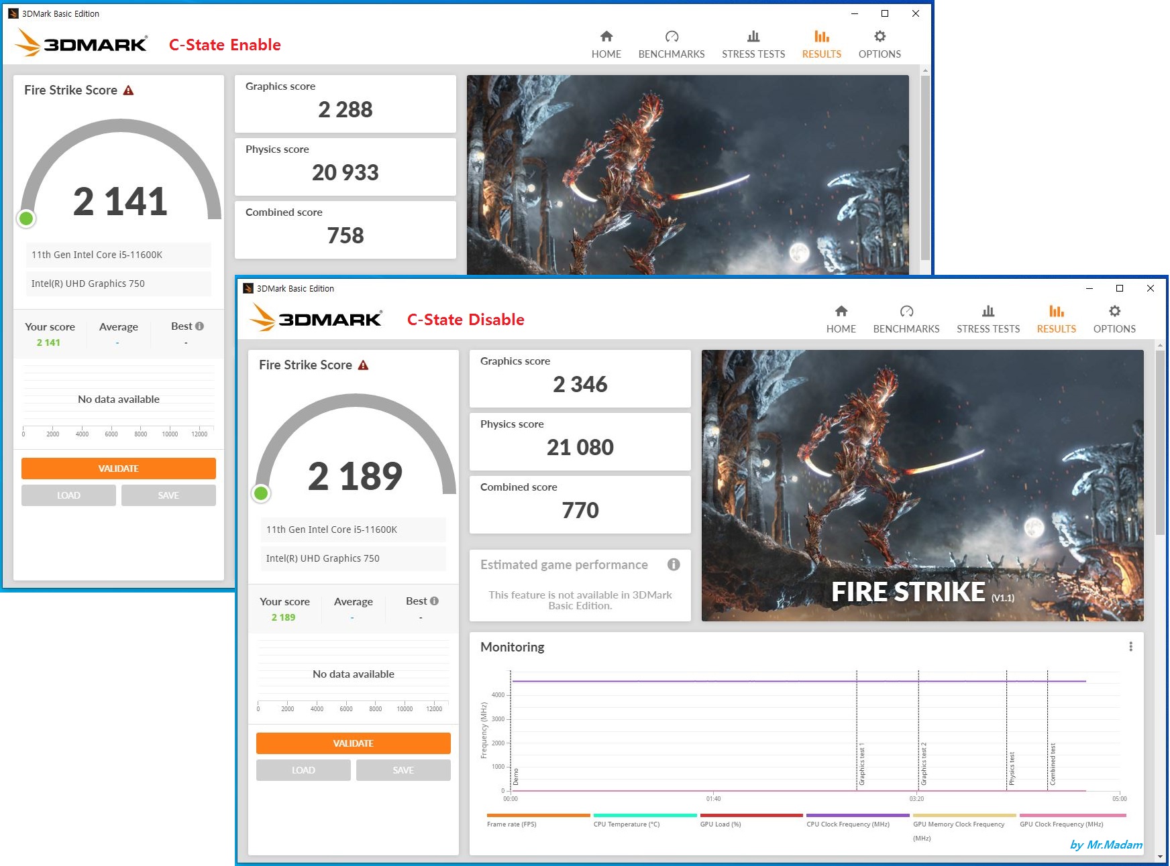Click the Graphics score 2 288 value
This screenshot has width=1170, height=866.
coord(345,109)
